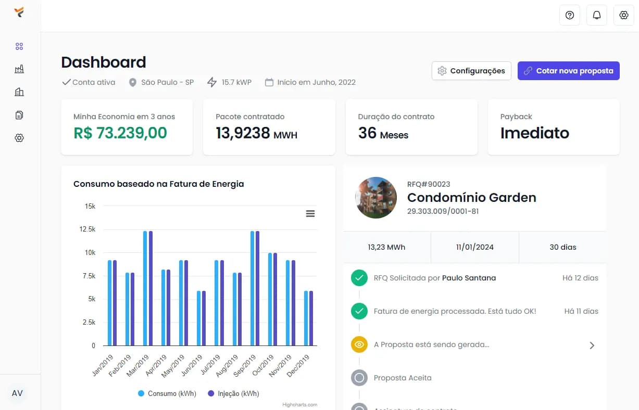Open the settings gear in sidebar
This screenshot has width=639, height=410.
point(19,138)
